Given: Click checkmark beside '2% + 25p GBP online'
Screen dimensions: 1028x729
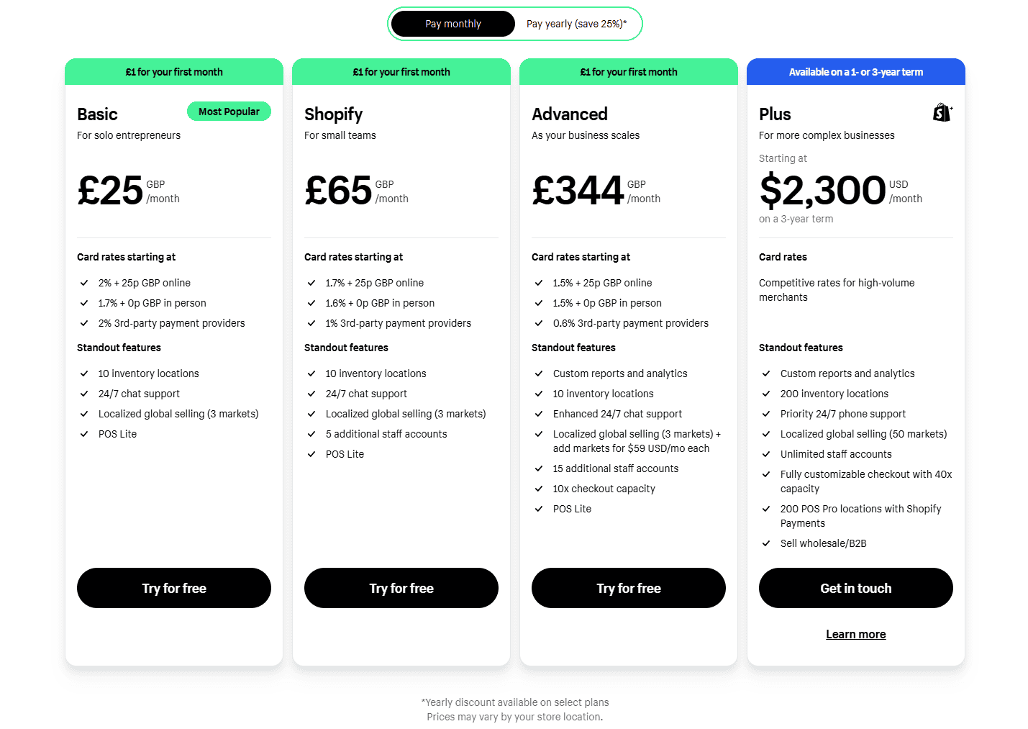Looking at the screenshot, I should pos(84,283).
